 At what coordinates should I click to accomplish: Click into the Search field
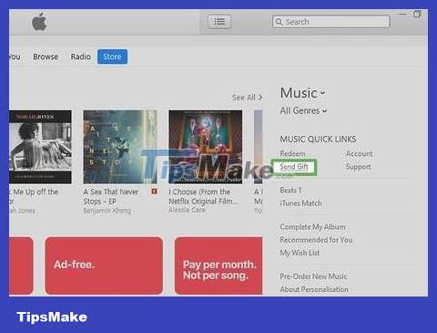(331, 22)
